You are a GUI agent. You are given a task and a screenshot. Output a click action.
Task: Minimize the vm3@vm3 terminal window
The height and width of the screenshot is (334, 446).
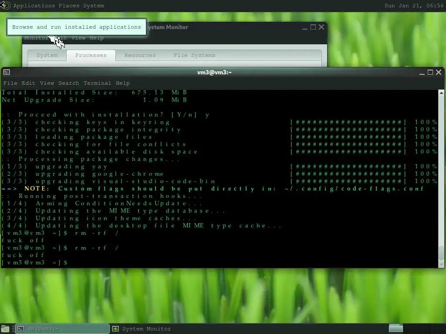(422, 73)
